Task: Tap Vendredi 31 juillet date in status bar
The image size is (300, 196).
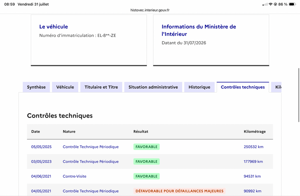Action: pos(33,4)
